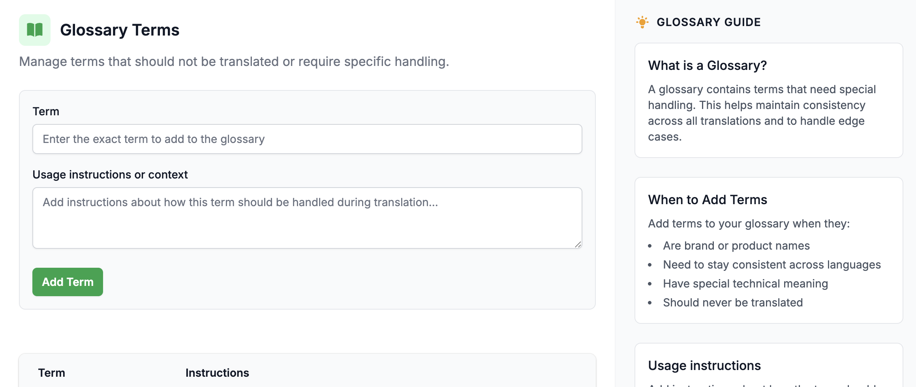
Task: Click 'Are brand or product names' bullet
Action: coord(736,246)
